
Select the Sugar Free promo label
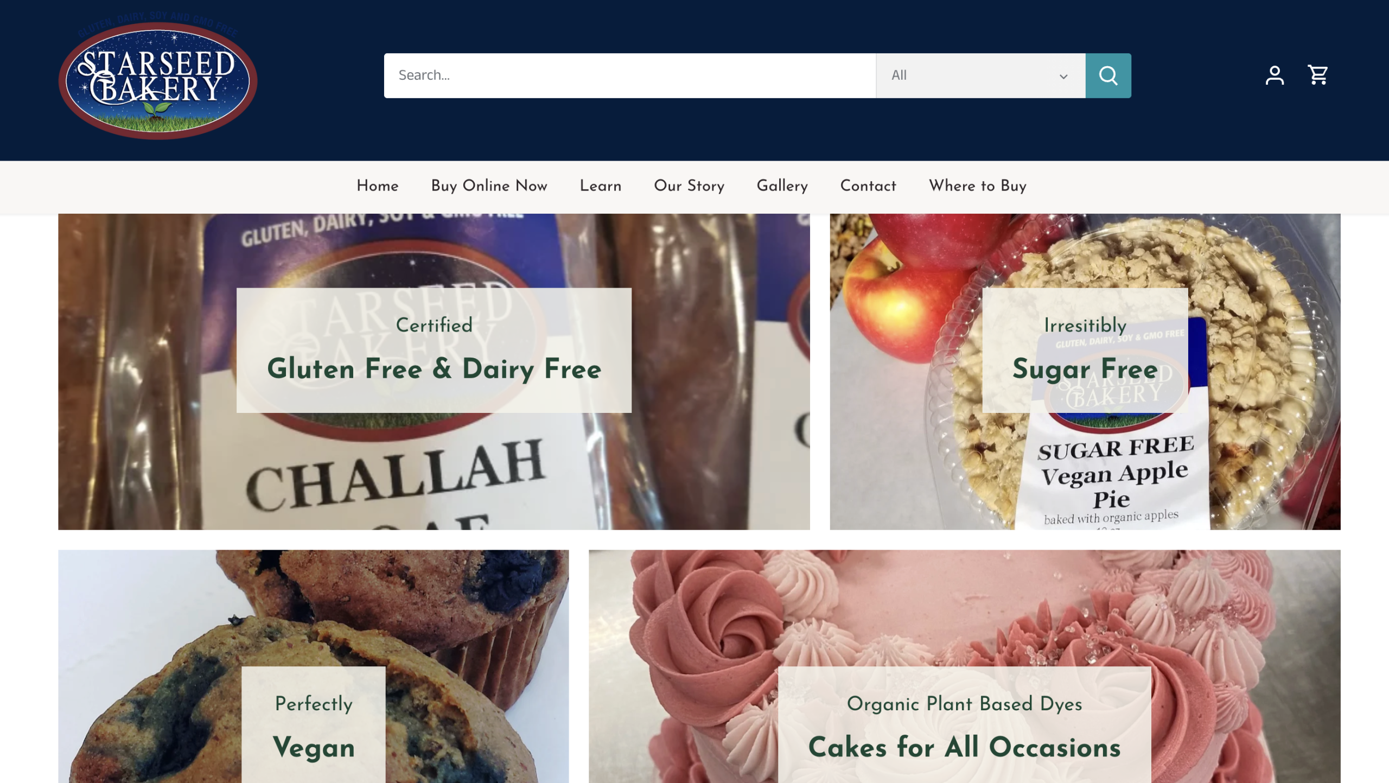pyautogui.click(x=1085, y=369)
